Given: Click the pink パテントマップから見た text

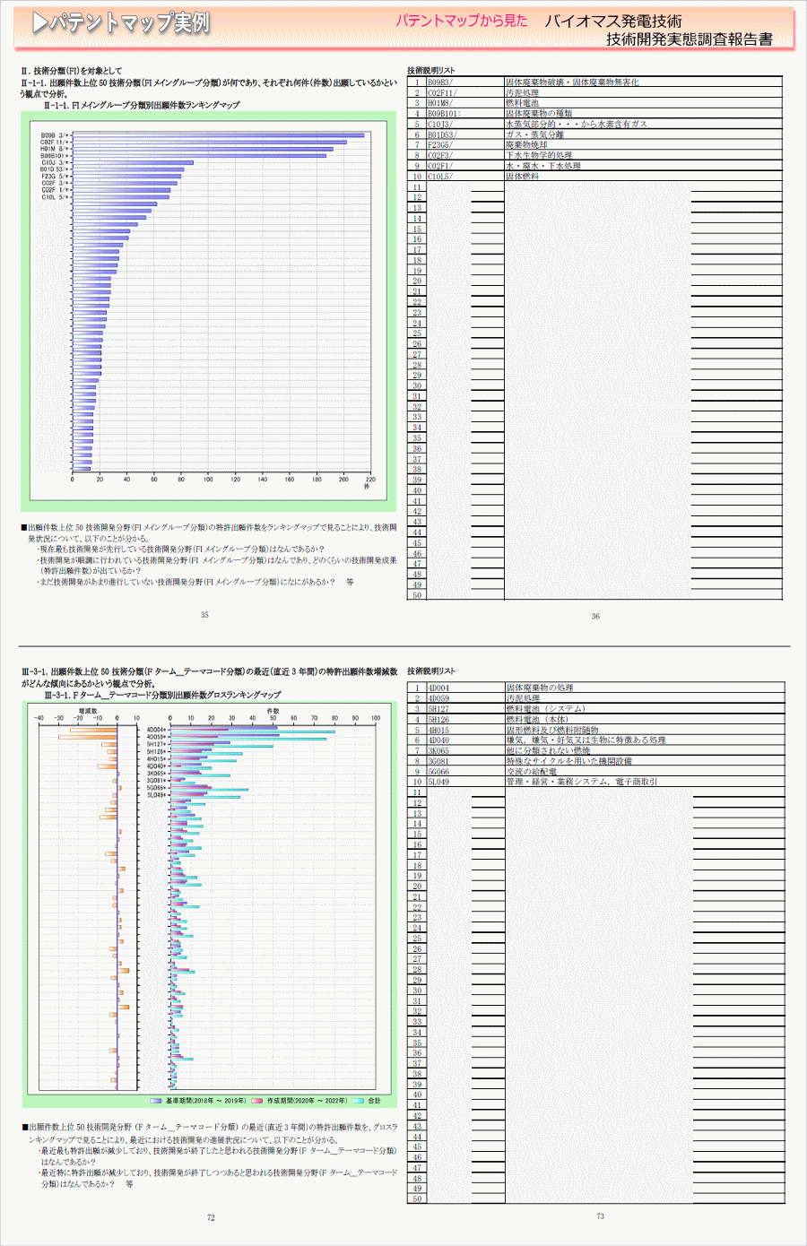Looking at the screenshot, I should pos(462,21).
